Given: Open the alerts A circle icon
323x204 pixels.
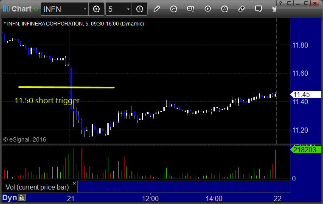Looking at the screenshot, I should pyautogui.click(x=225, y=9).
